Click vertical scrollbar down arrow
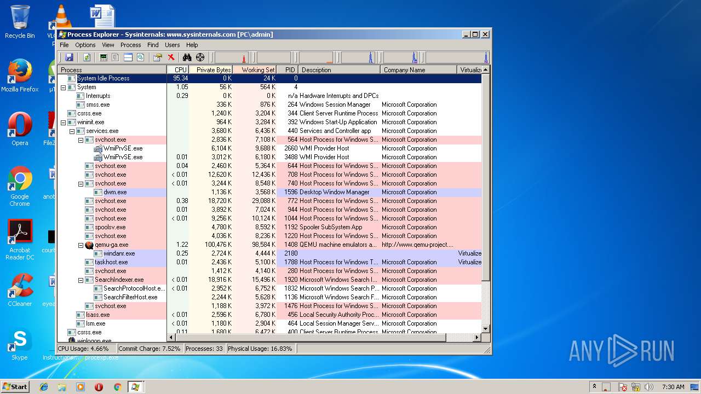 coord(486,328)
